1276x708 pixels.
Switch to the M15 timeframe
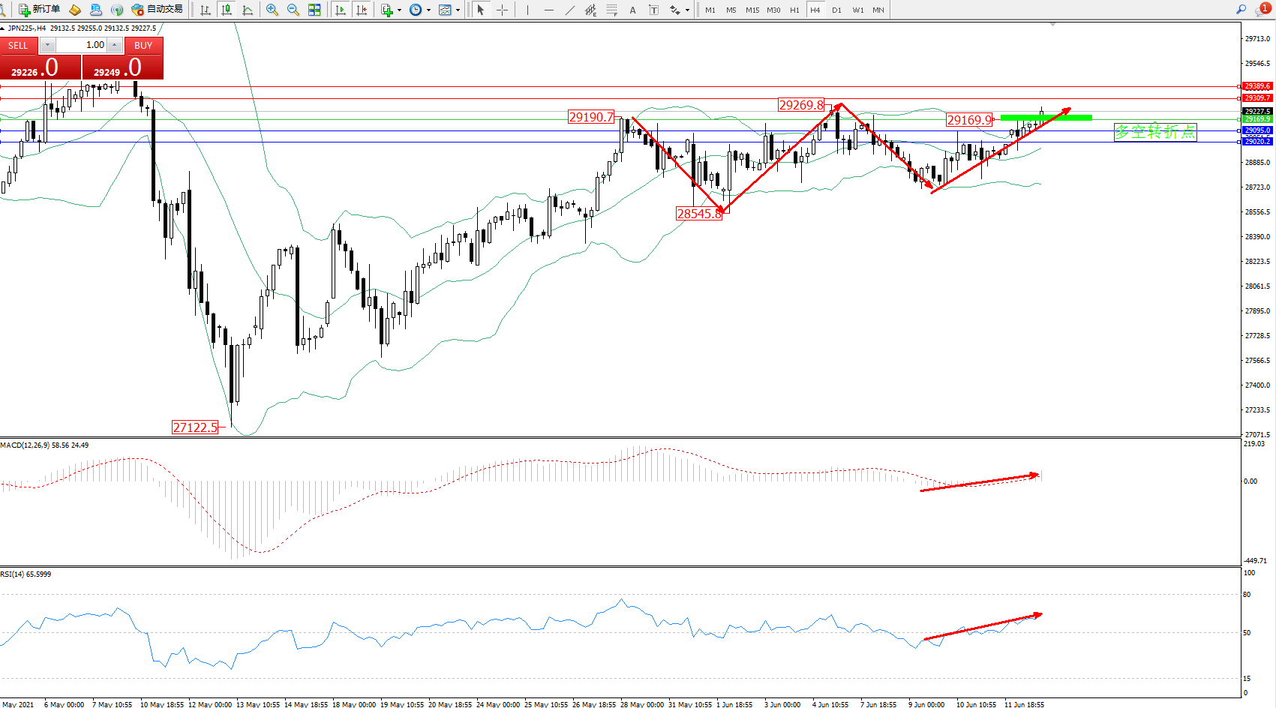click(752, 10)
